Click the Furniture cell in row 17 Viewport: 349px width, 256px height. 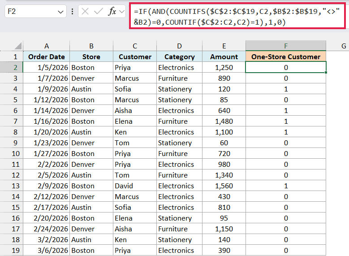click(x=179, y=229)
